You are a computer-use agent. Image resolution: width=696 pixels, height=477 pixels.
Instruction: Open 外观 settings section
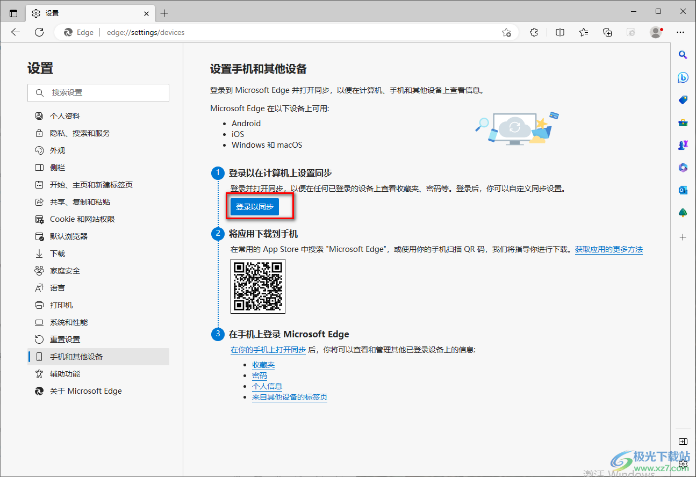98,150
